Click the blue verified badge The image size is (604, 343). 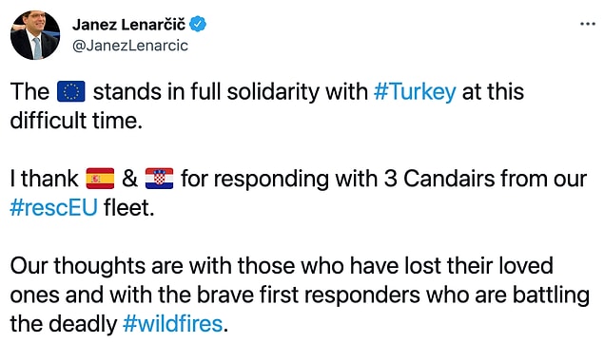(198, 25)
